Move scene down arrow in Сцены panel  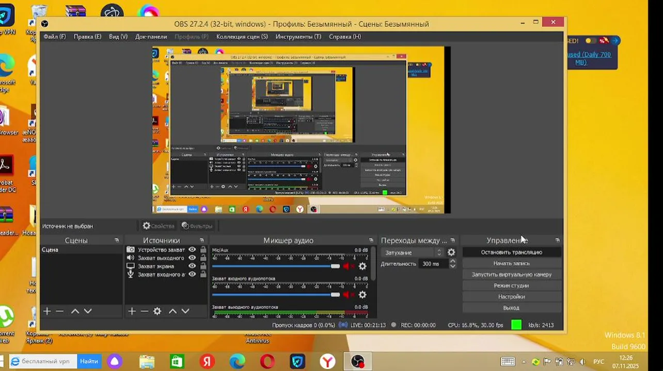click(x=88, y=311)
